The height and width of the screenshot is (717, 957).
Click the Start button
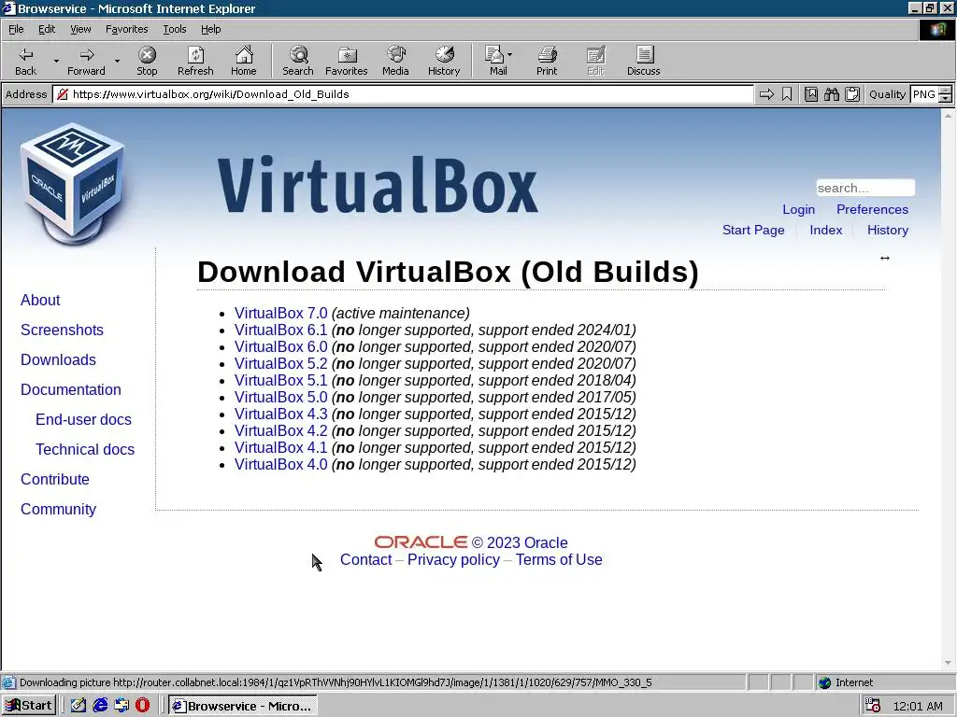pos(29,706)
